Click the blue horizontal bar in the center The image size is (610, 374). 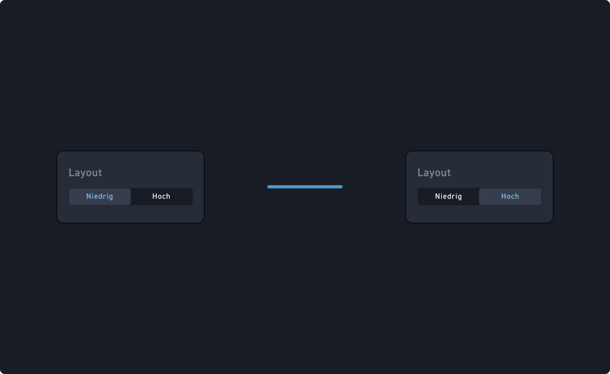tap(305, 187)
